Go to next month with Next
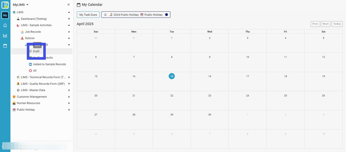Screen dimensions: 346x152 326,24
